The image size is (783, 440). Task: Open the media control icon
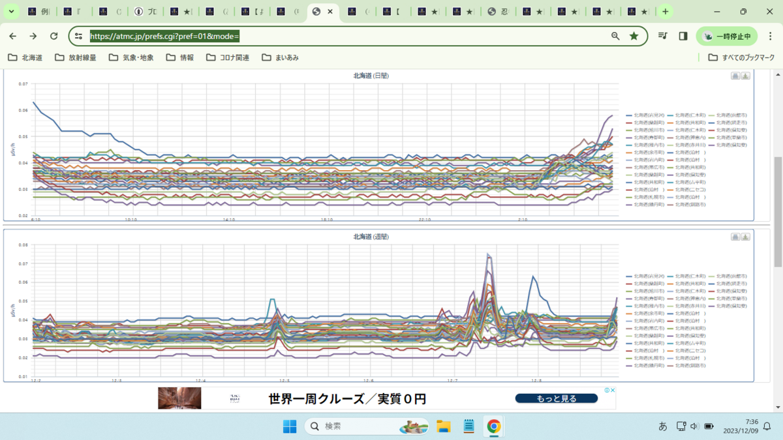(x=663, y=36)
